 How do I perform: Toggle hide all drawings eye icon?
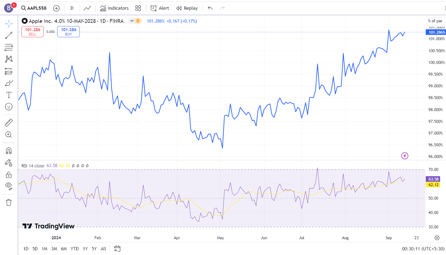pyautogui.click(x=9, y=186)
